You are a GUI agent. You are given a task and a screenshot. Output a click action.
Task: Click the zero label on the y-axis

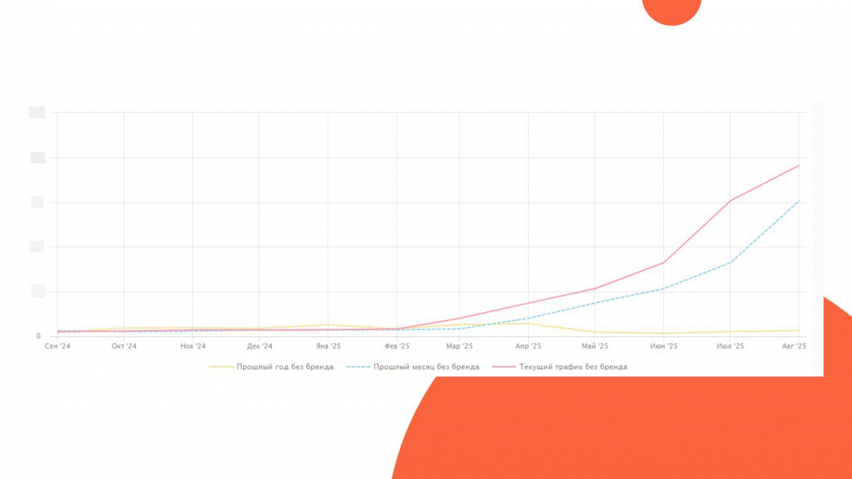point(38,336)
